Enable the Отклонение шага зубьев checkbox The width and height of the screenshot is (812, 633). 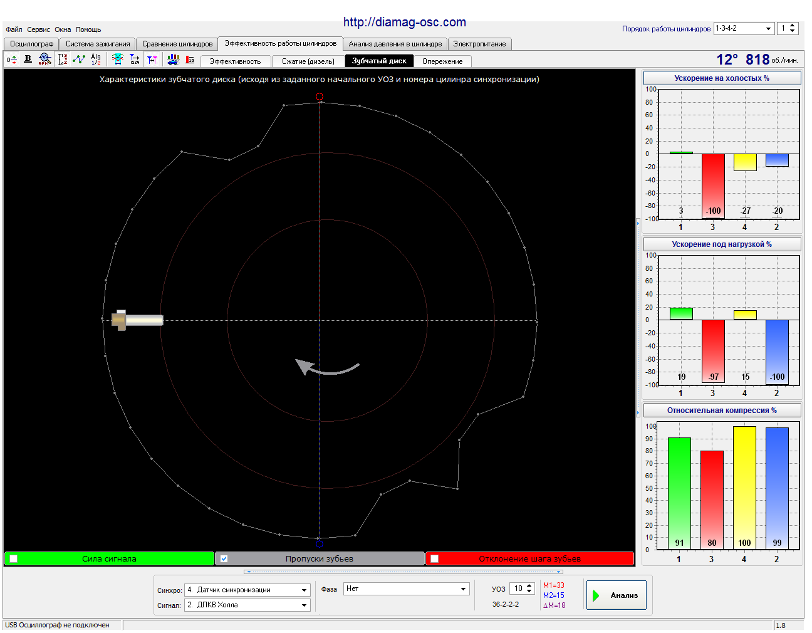(x=434, y=558)
